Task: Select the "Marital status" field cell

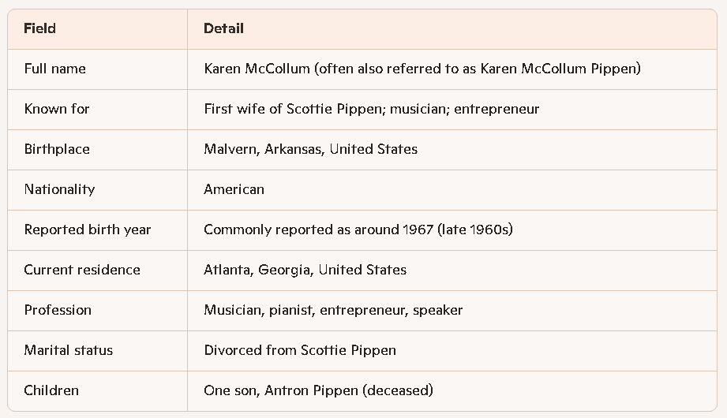Action: pos(69,350)
